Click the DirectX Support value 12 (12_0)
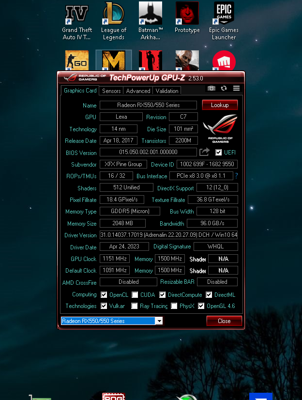302x400 pixels. click(217, 187)
